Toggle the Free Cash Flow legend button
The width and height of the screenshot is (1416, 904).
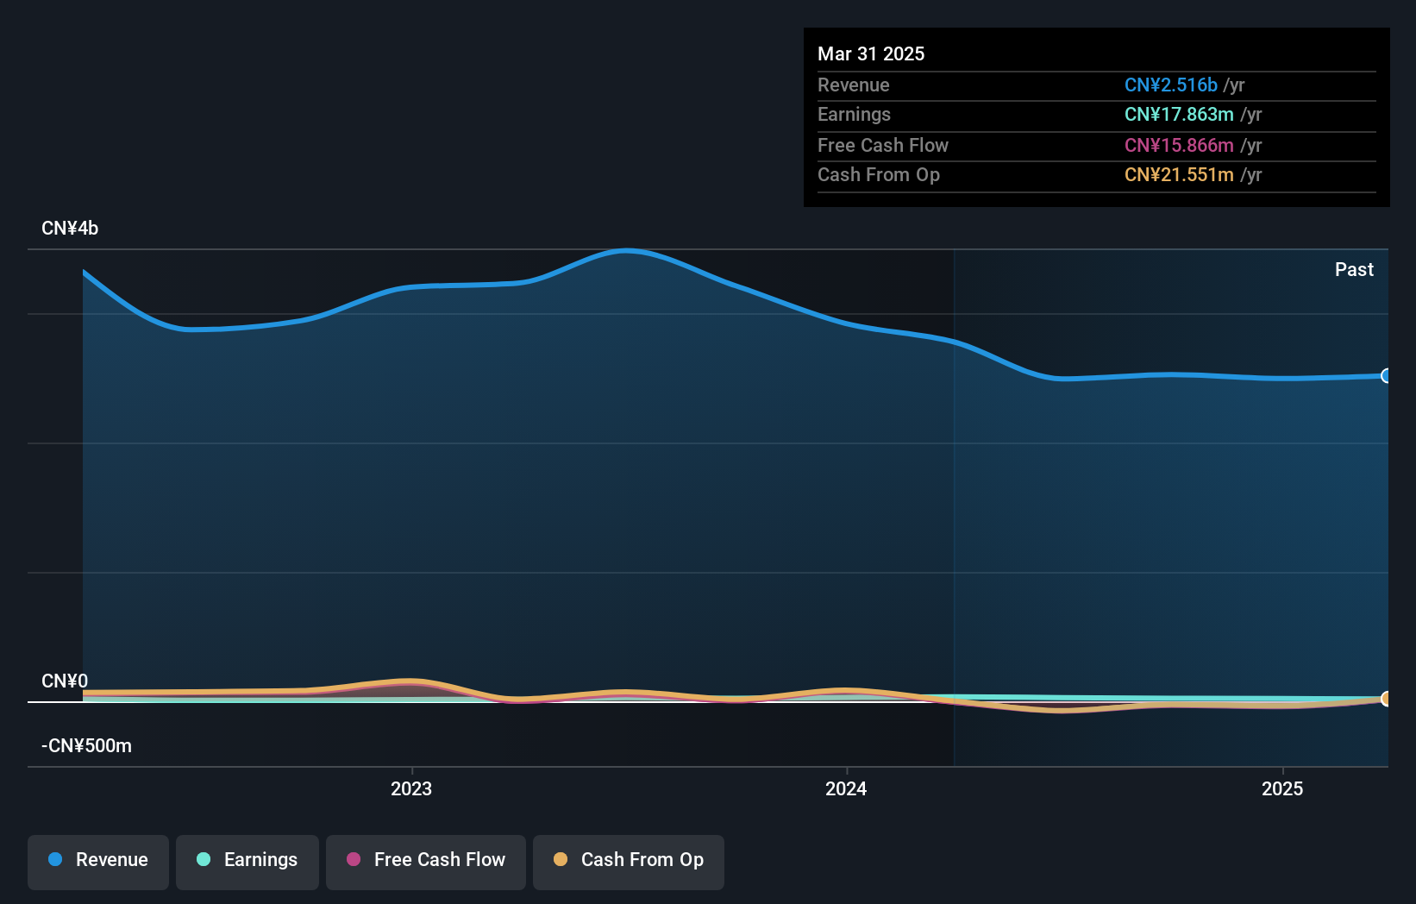[x=426, y=862]
